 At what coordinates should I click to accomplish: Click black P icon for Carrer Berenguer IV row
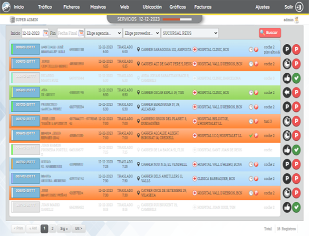[287, 107]
